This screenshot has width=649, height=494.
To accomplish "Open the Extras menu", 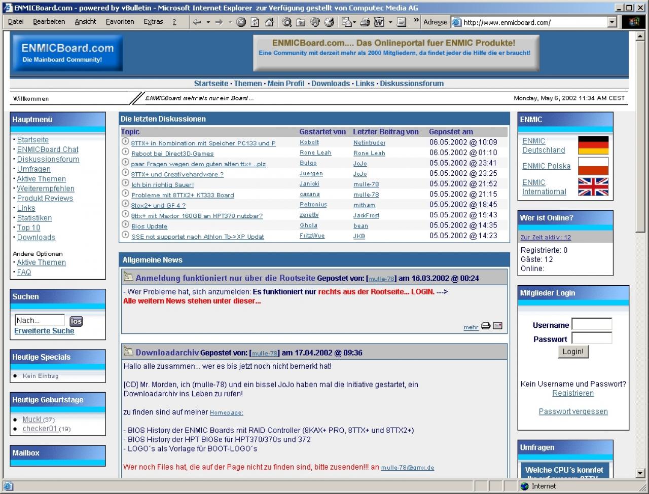I will (x=153, y=21).
